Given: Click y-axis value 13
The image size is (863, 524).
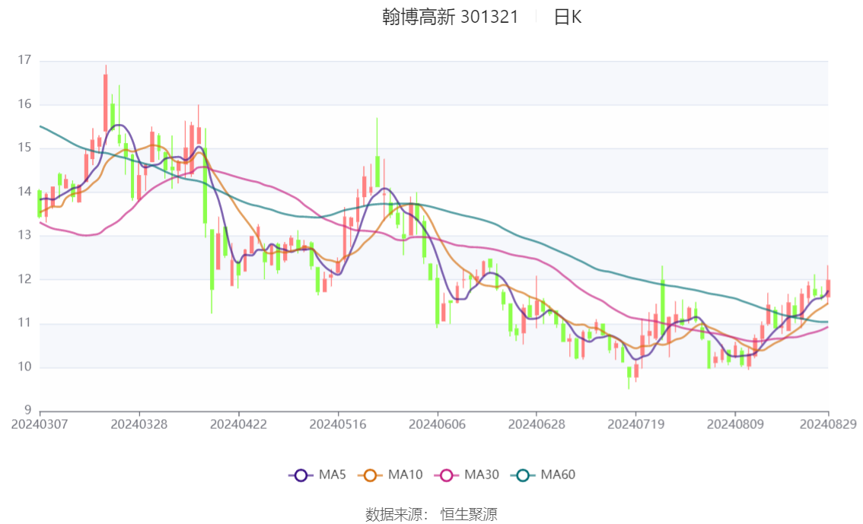Looking at the screenshot, I should (24, 235).
